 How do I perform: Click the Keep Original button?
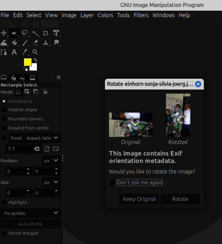(139, 199)
